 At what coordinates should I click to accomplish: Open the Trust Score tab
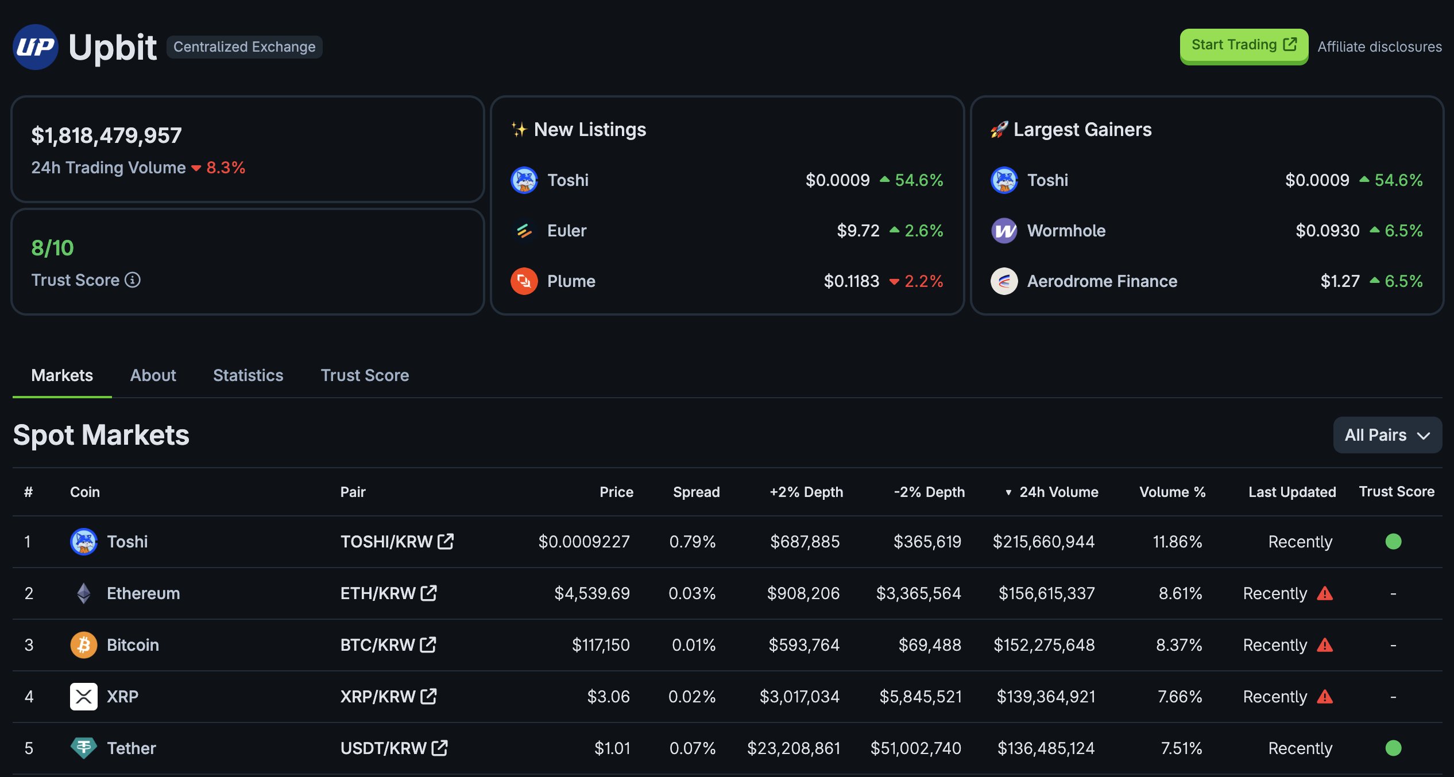365,375
